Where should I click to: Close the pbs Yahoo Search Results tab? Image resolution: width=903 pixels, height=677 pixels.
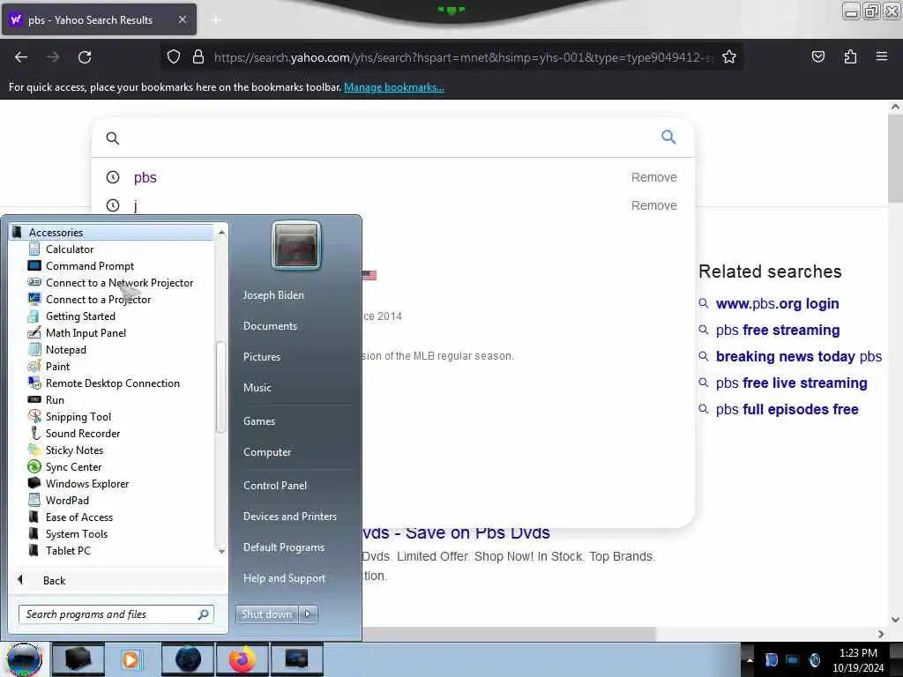tap(182, 19)
